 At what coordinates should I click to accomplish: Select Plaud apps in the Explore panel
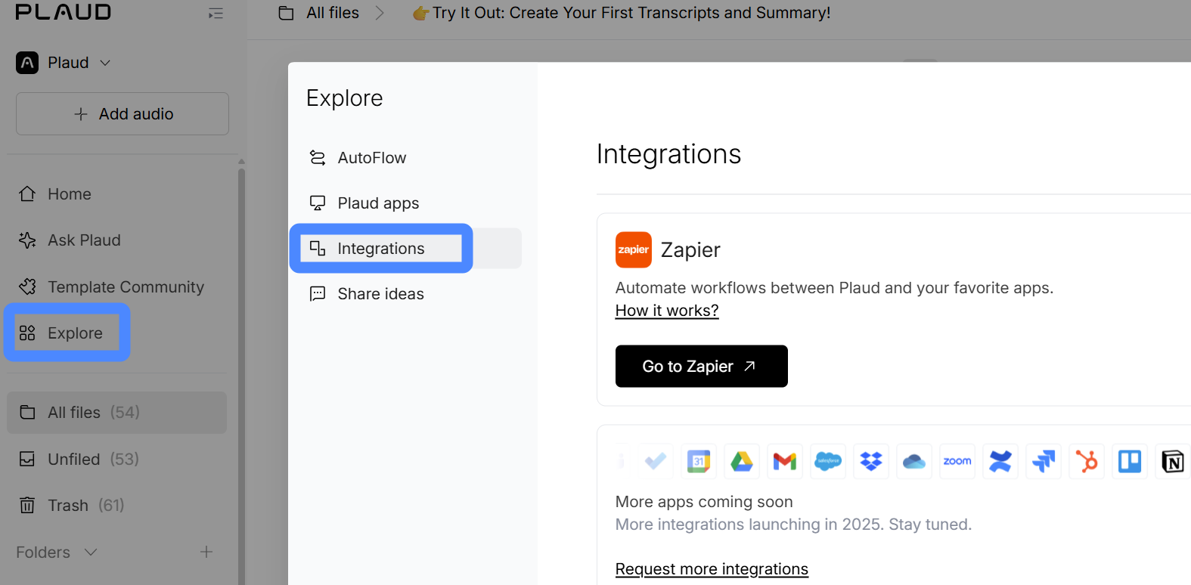(364, 203)
